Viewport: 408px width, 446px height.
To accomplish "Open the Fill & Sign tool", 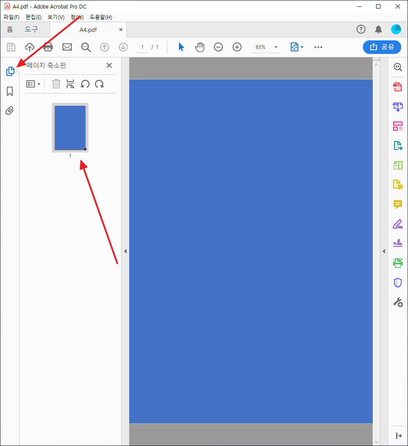I will pos(398,224).
